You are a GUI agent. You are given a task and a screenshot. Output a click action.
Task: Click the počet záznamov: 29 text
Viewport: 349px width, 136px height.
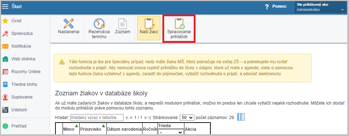coord(215,118)
